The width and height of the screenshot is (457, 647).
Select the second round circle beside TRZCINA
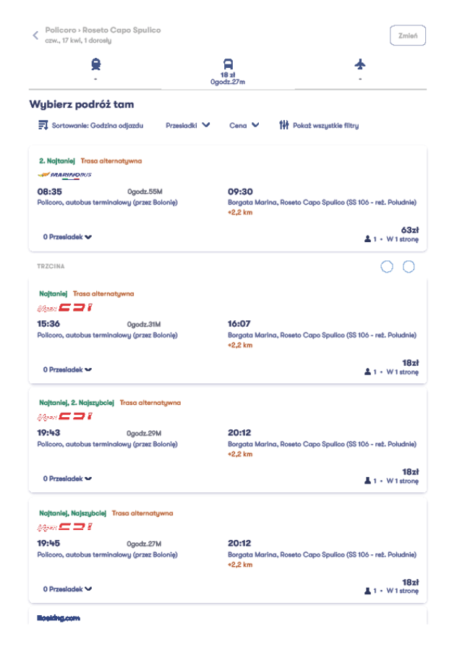(x=409, y=267)
